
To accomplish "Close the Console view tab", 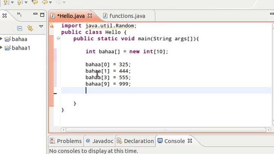I will (x=190, y=141).
